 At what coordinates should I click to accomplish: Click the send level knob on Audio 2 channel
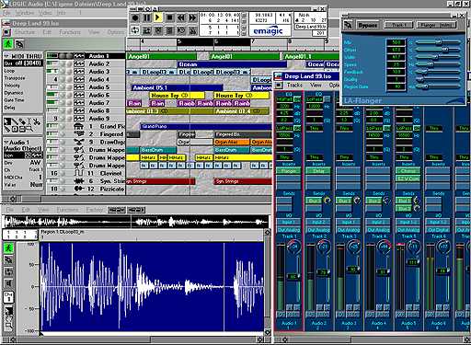pyautogui.click(x=327, y=201)
